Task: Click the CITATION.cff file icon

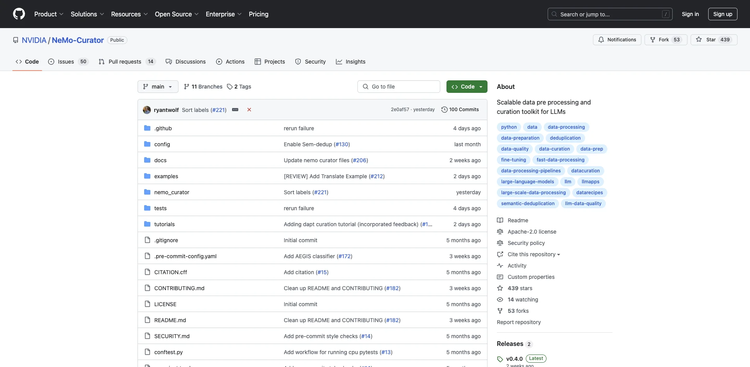Action: pyautogui.click(x=147, y=272)
